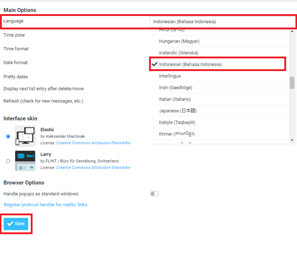Select Kabyle (Taqbaylit) language option

[x=177, y=122]
